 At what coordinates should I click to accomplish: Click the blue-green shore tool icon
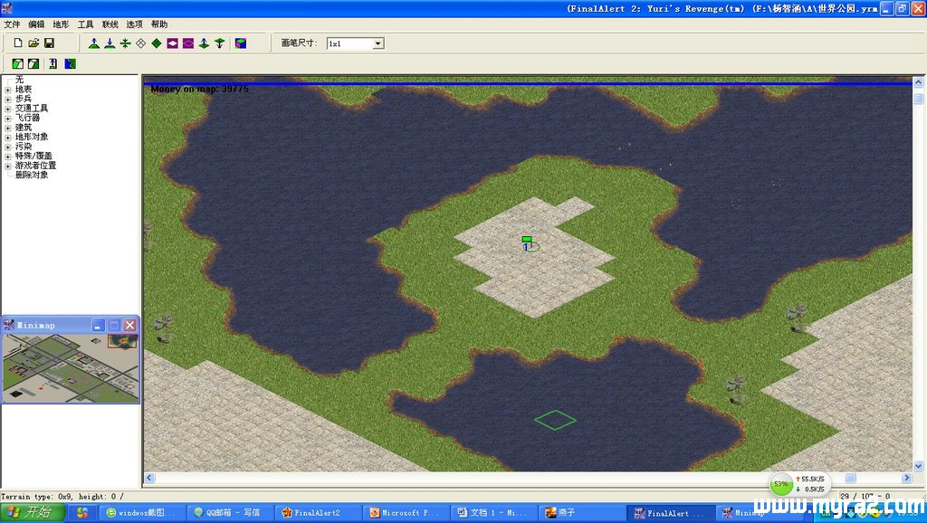click(x=71, y=64)
